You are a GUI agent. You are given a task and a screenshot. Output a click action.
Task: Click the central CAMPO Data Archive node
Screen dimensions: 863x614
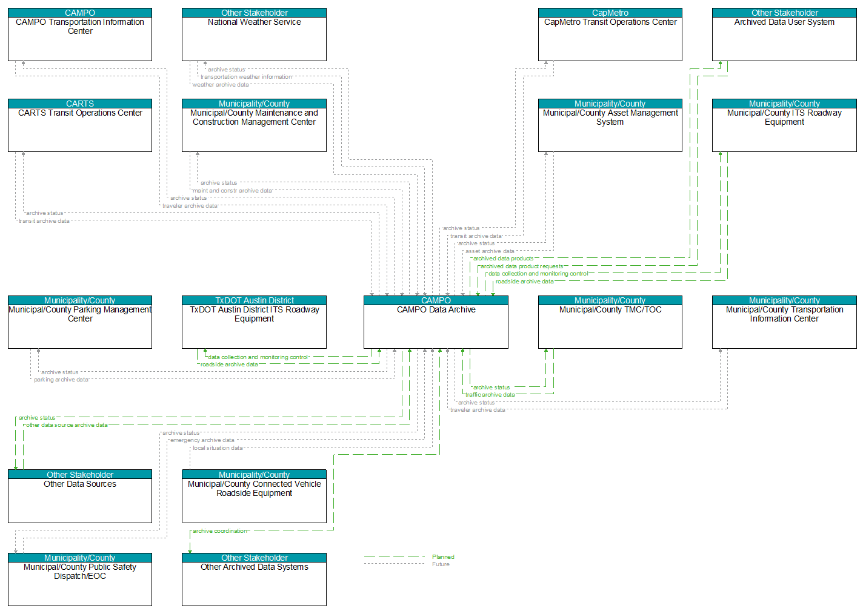pyautogui.click(x=436, y=322)
